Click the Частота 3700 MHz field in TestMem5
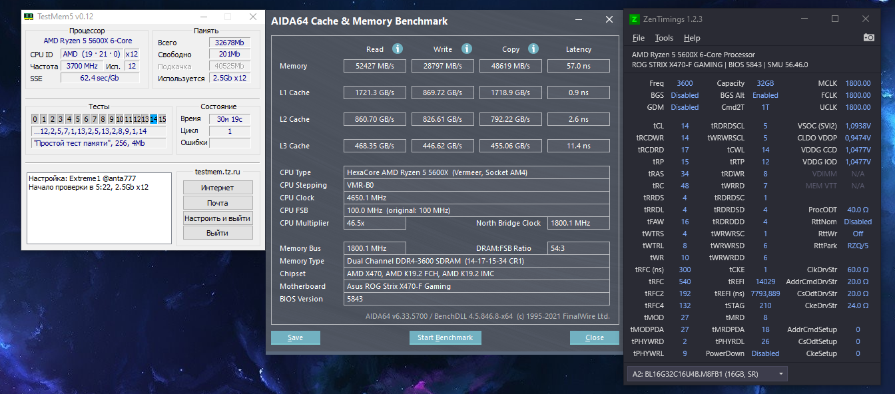This screenshot has width=895, height=394. 81,66
